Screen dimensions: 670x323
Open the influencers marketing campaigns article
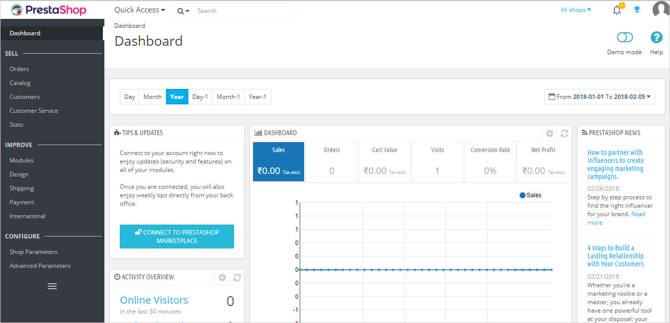615,164
